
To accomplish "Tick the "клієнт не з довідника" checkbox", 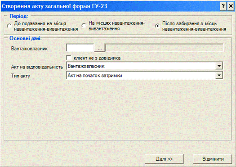I will tap(69, 58).
